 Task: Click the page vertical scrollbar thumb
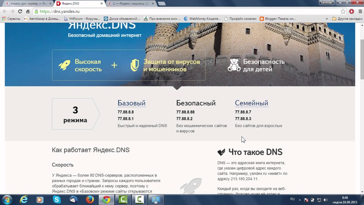click(362, 59)
